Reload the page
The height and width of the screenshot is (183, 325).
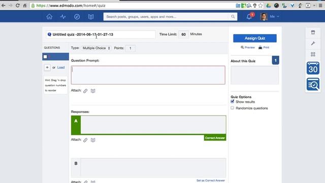pyautogui.click(x=18, y=6)
